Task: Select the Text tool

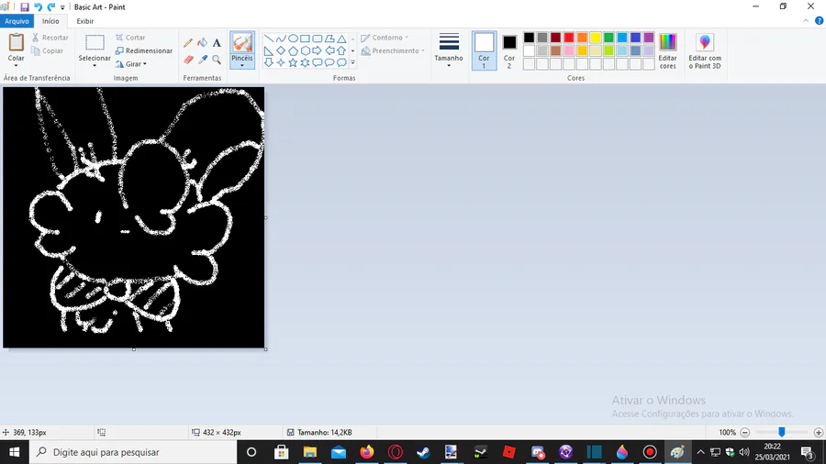Action: (217, 43)
